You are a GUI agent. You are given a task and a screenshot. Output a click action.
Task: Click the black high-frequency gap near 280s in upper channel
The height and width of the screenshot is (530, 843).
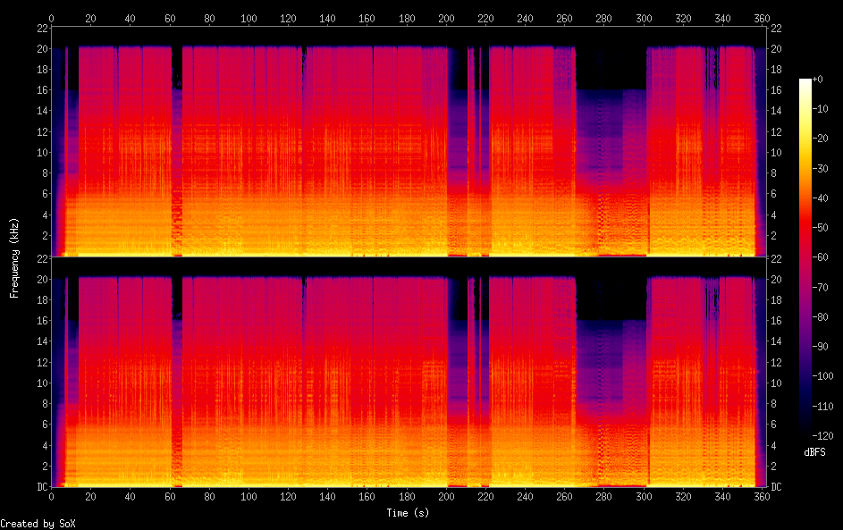pos(612,67)
